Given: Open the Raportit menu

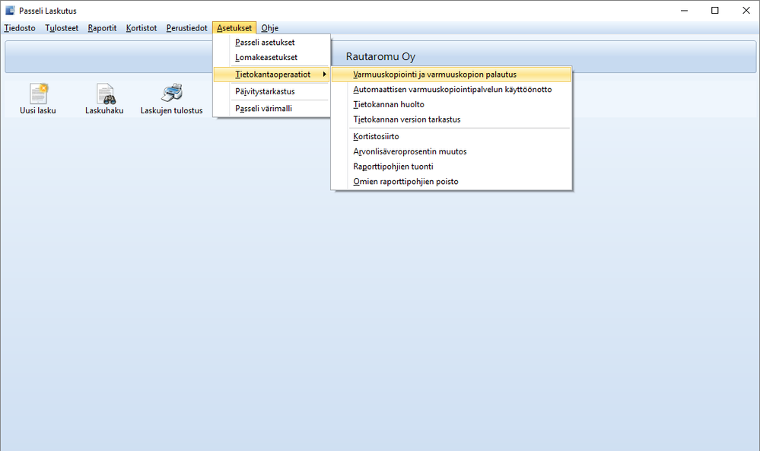Looking at the screenshot, I should coord(102,28).
